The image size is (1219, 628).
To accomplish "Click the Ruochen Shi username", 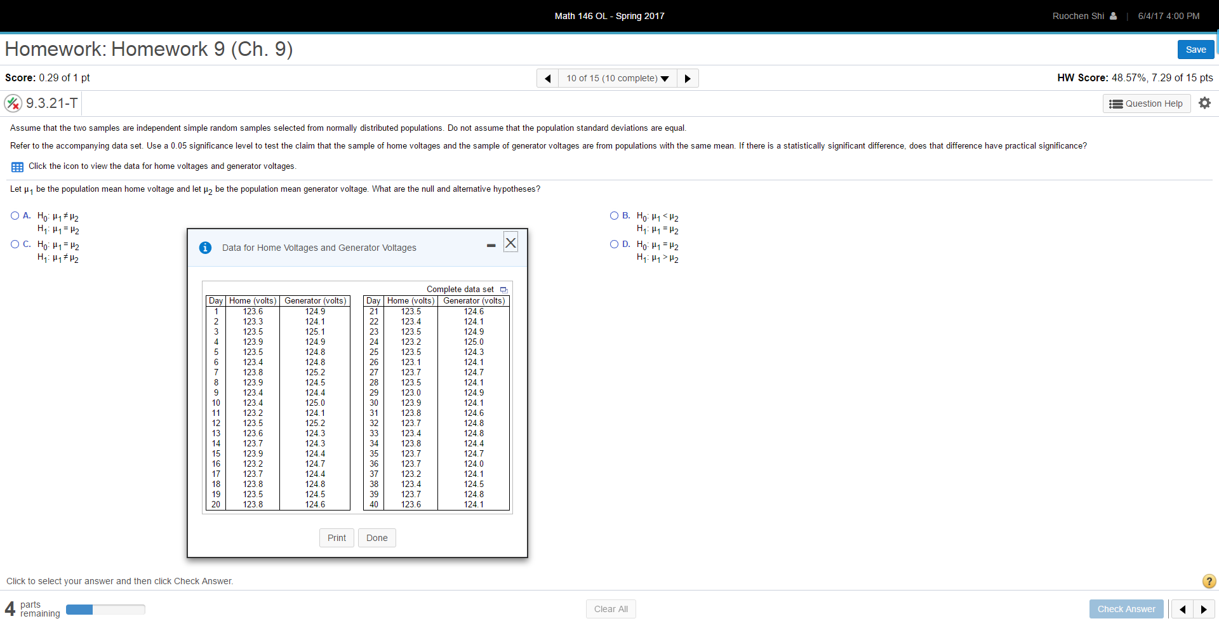I will pyautogui.click(x=1078, y=16).
